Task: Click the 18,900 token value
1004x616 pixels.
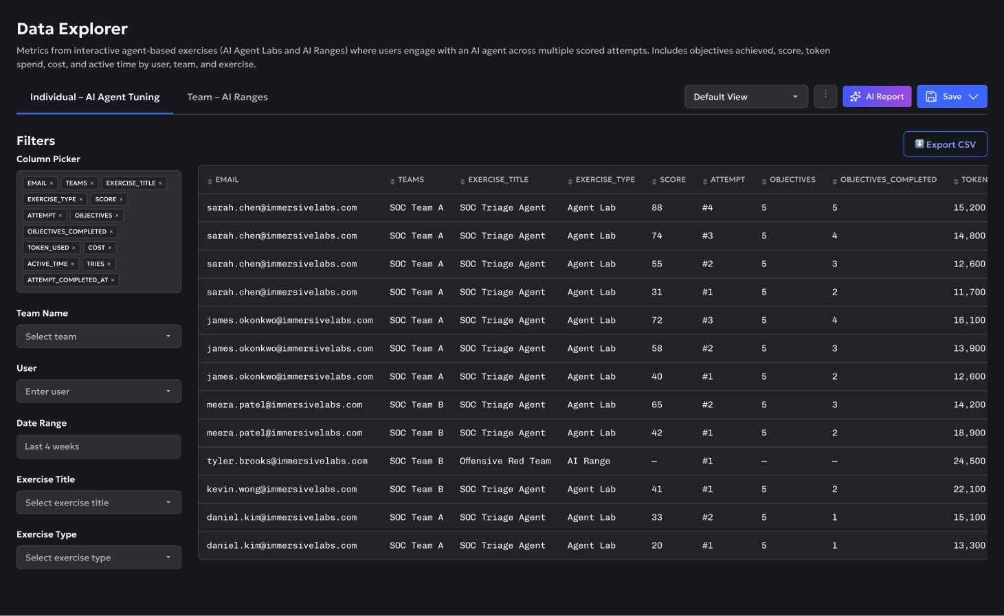Action: pos(970,433)
